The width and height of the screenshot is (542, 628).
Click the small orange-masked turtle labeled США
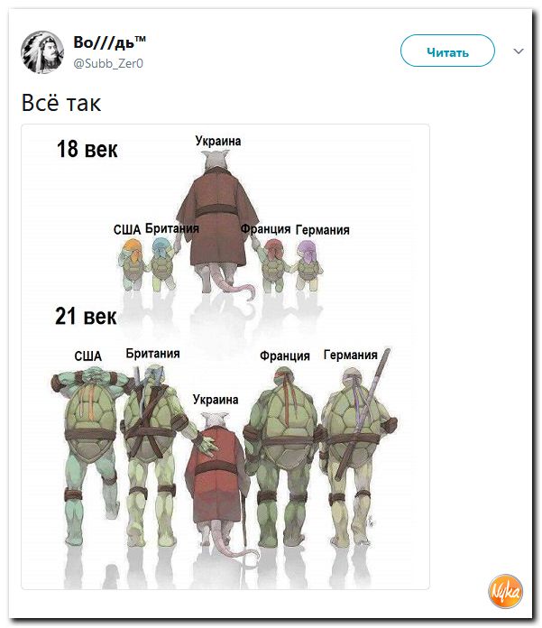click(x=132, y=264)
